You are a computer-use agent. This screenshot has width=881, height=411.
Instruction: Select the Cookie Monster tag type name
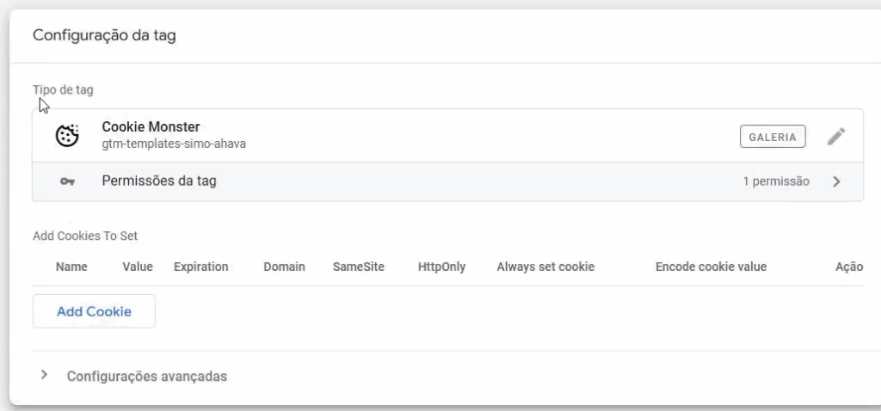151,127
